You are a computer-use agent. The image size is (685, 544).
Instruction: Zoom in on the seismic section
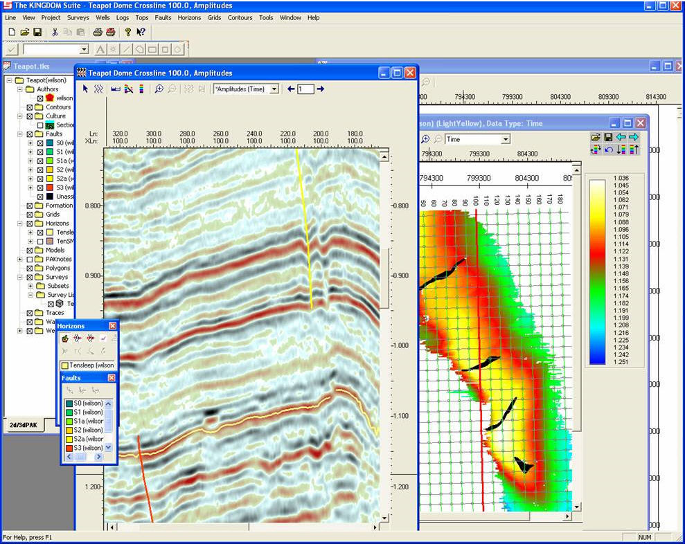point(159,89)
